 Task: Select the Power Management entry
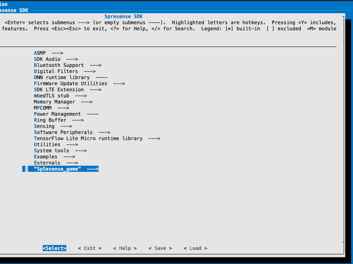tap(66, 114)
